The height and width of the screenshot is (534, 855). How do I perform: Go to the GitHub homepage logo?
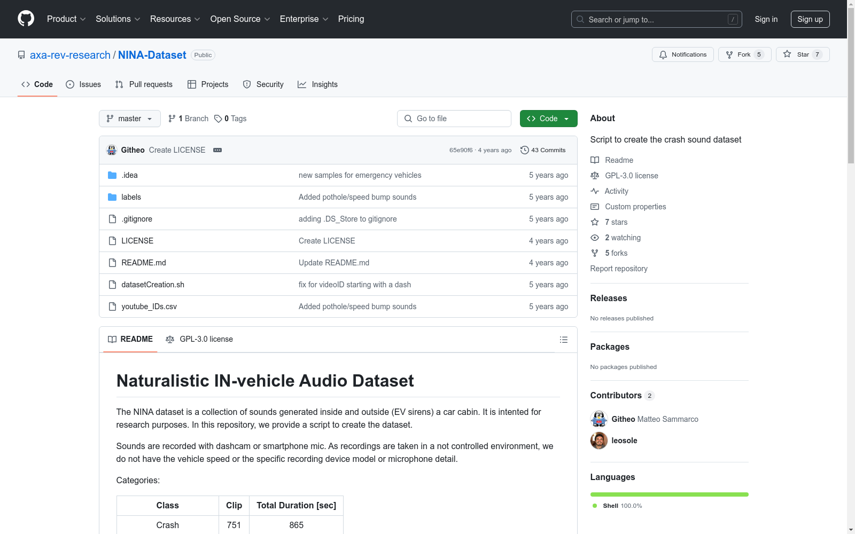[26, 19]
